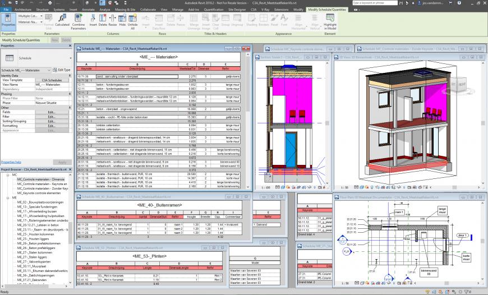
Task: Click the Phase value Nieuwe Situatie
Action: point(52,103)
